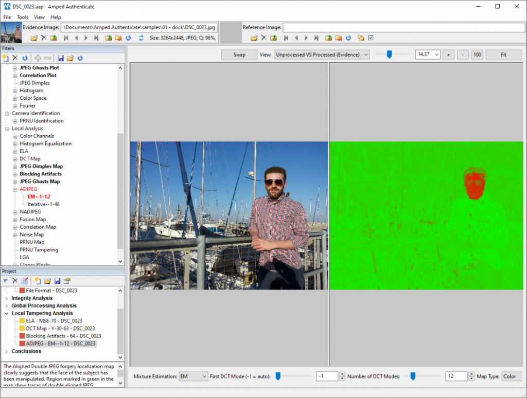Open reference image file via folder icon

click(x=254, y=38)
